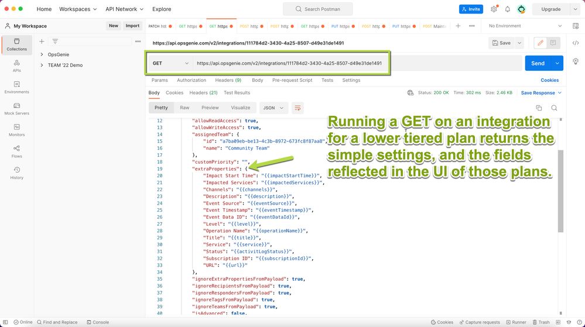Switch to the Authorization tab
This screenshot has width=585, height=327.
click(x=191, y=80)
